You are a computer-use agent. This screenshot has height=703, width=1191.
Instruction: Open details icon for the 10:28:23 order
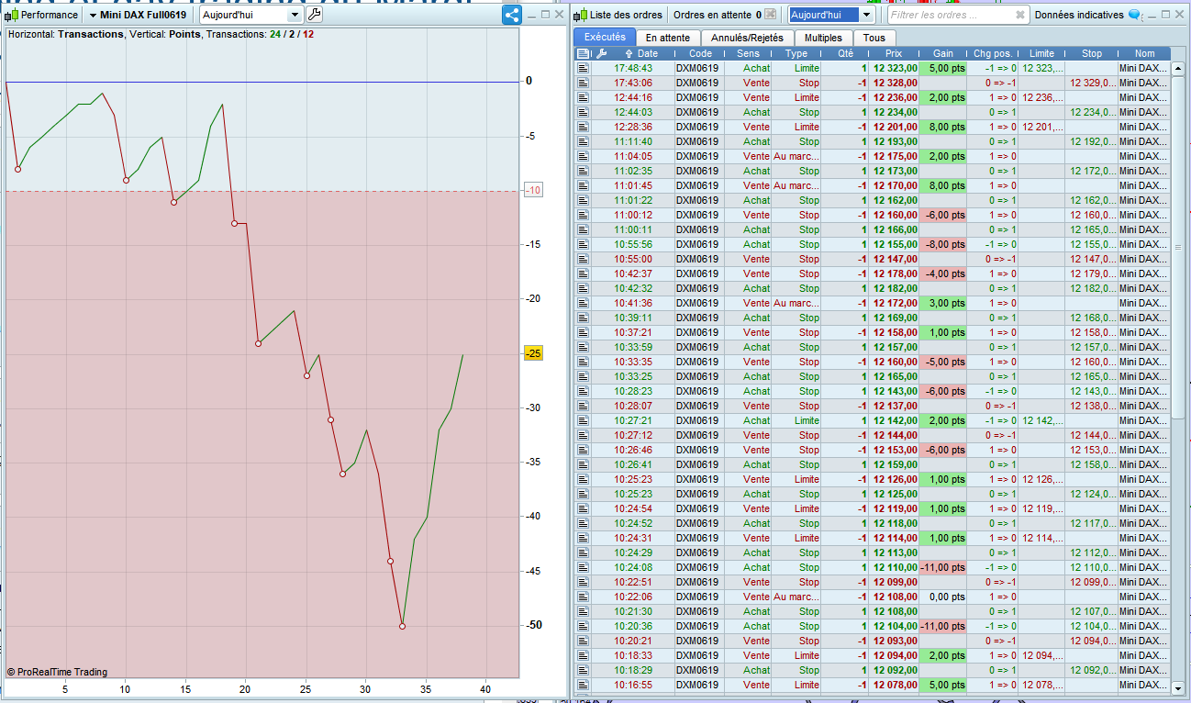pyautogui.click(x=583, y=391)
